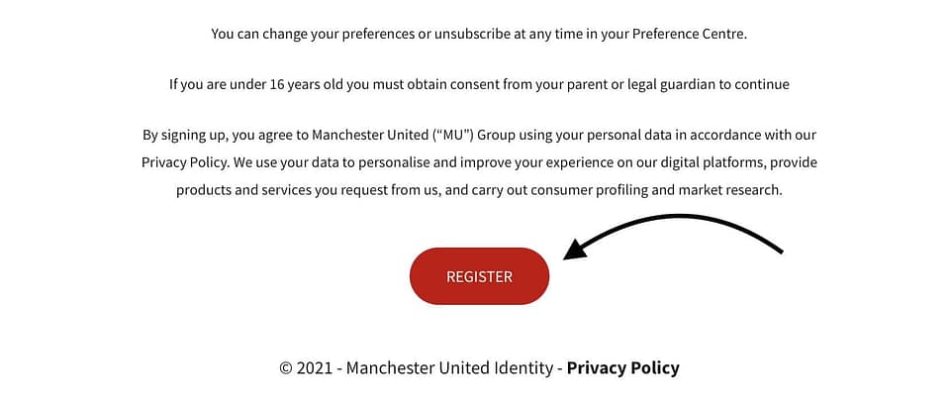Click the "products and services" phrase
The width and height of the screenshot is (950, 406).
[243, 189]
